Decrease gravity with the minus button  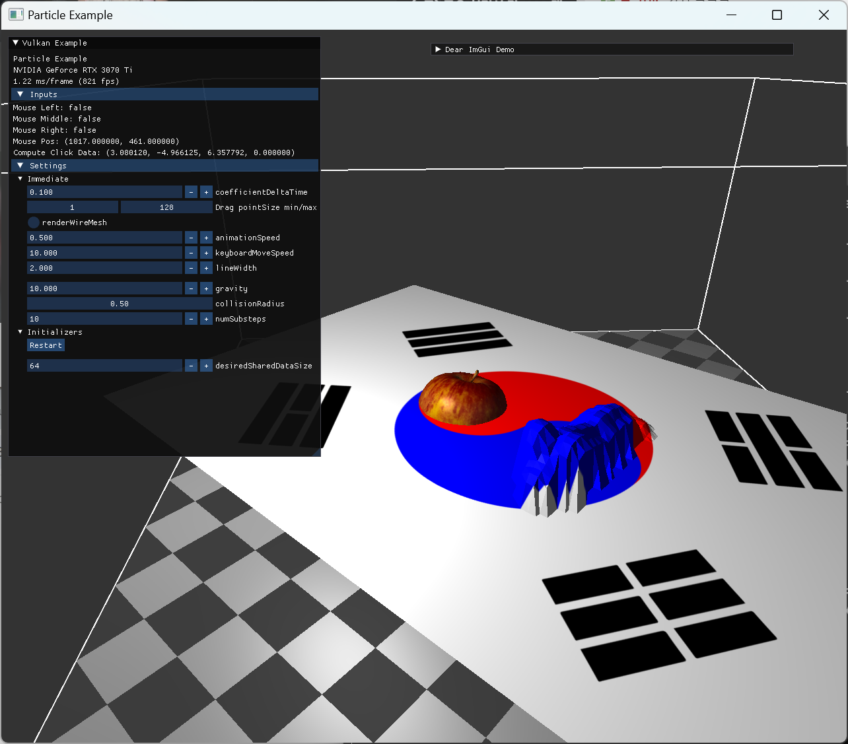[191, 288]
